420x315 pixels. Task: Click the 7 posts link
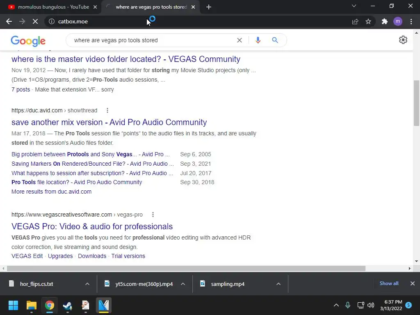[x=21, y=89]
